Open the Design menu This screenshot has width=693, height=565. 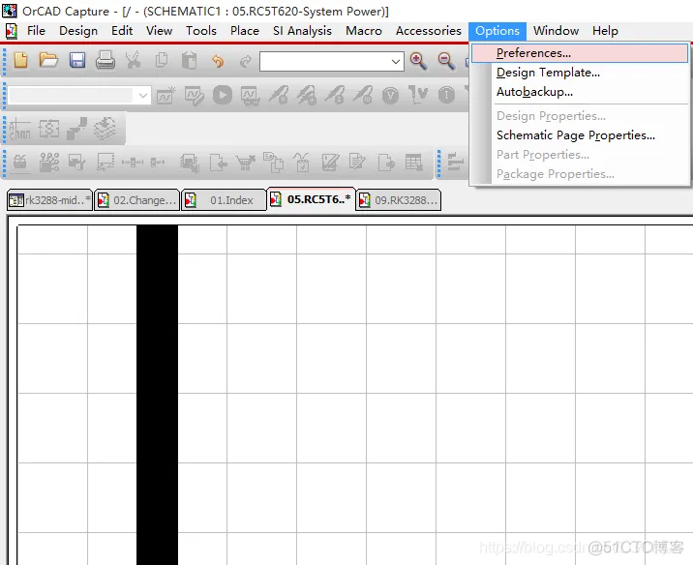[78, 31]
